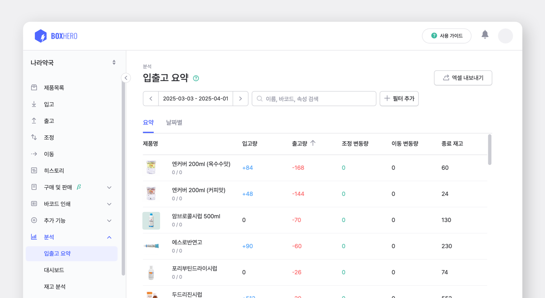Viewport: 545px width, 298px height.
Task: Click product name 엔커버 200ml (커피맛)
Action: coord(199,190)
